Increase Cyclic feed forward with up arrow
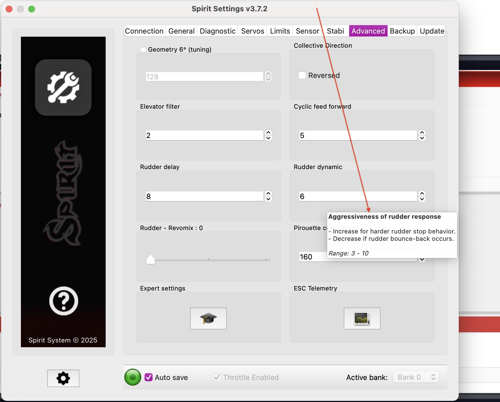Viewport: 500px width, 402px height. coord(422,132)
